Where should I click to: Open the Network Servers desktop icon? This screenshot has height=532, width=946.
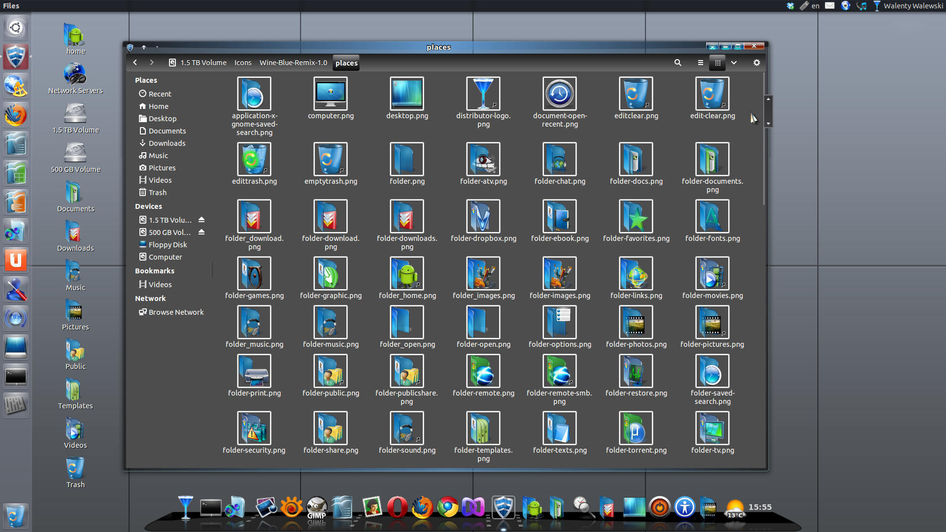75,75
